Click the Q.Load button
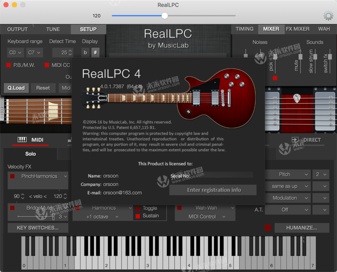Screen dimensions: 337x272 (x=16, y=88)
